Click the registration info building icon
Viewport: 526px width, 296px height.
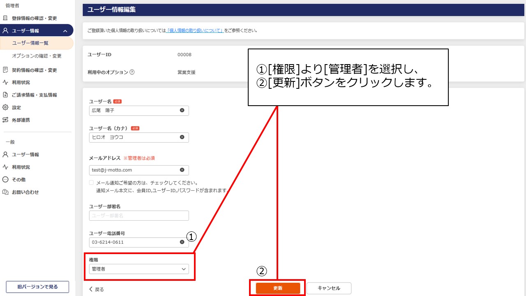coord(5,18)
